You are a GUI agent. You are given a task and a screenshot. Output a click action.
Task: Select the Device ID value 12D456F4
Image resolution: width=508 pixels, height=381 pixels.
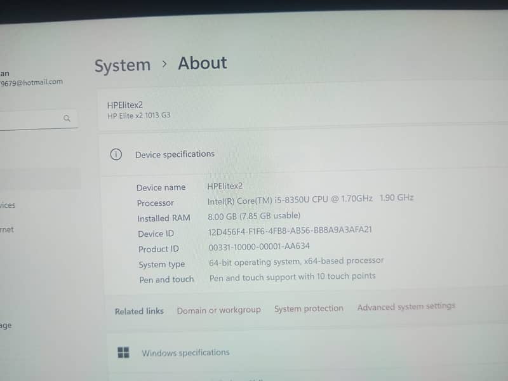[290, 231]
